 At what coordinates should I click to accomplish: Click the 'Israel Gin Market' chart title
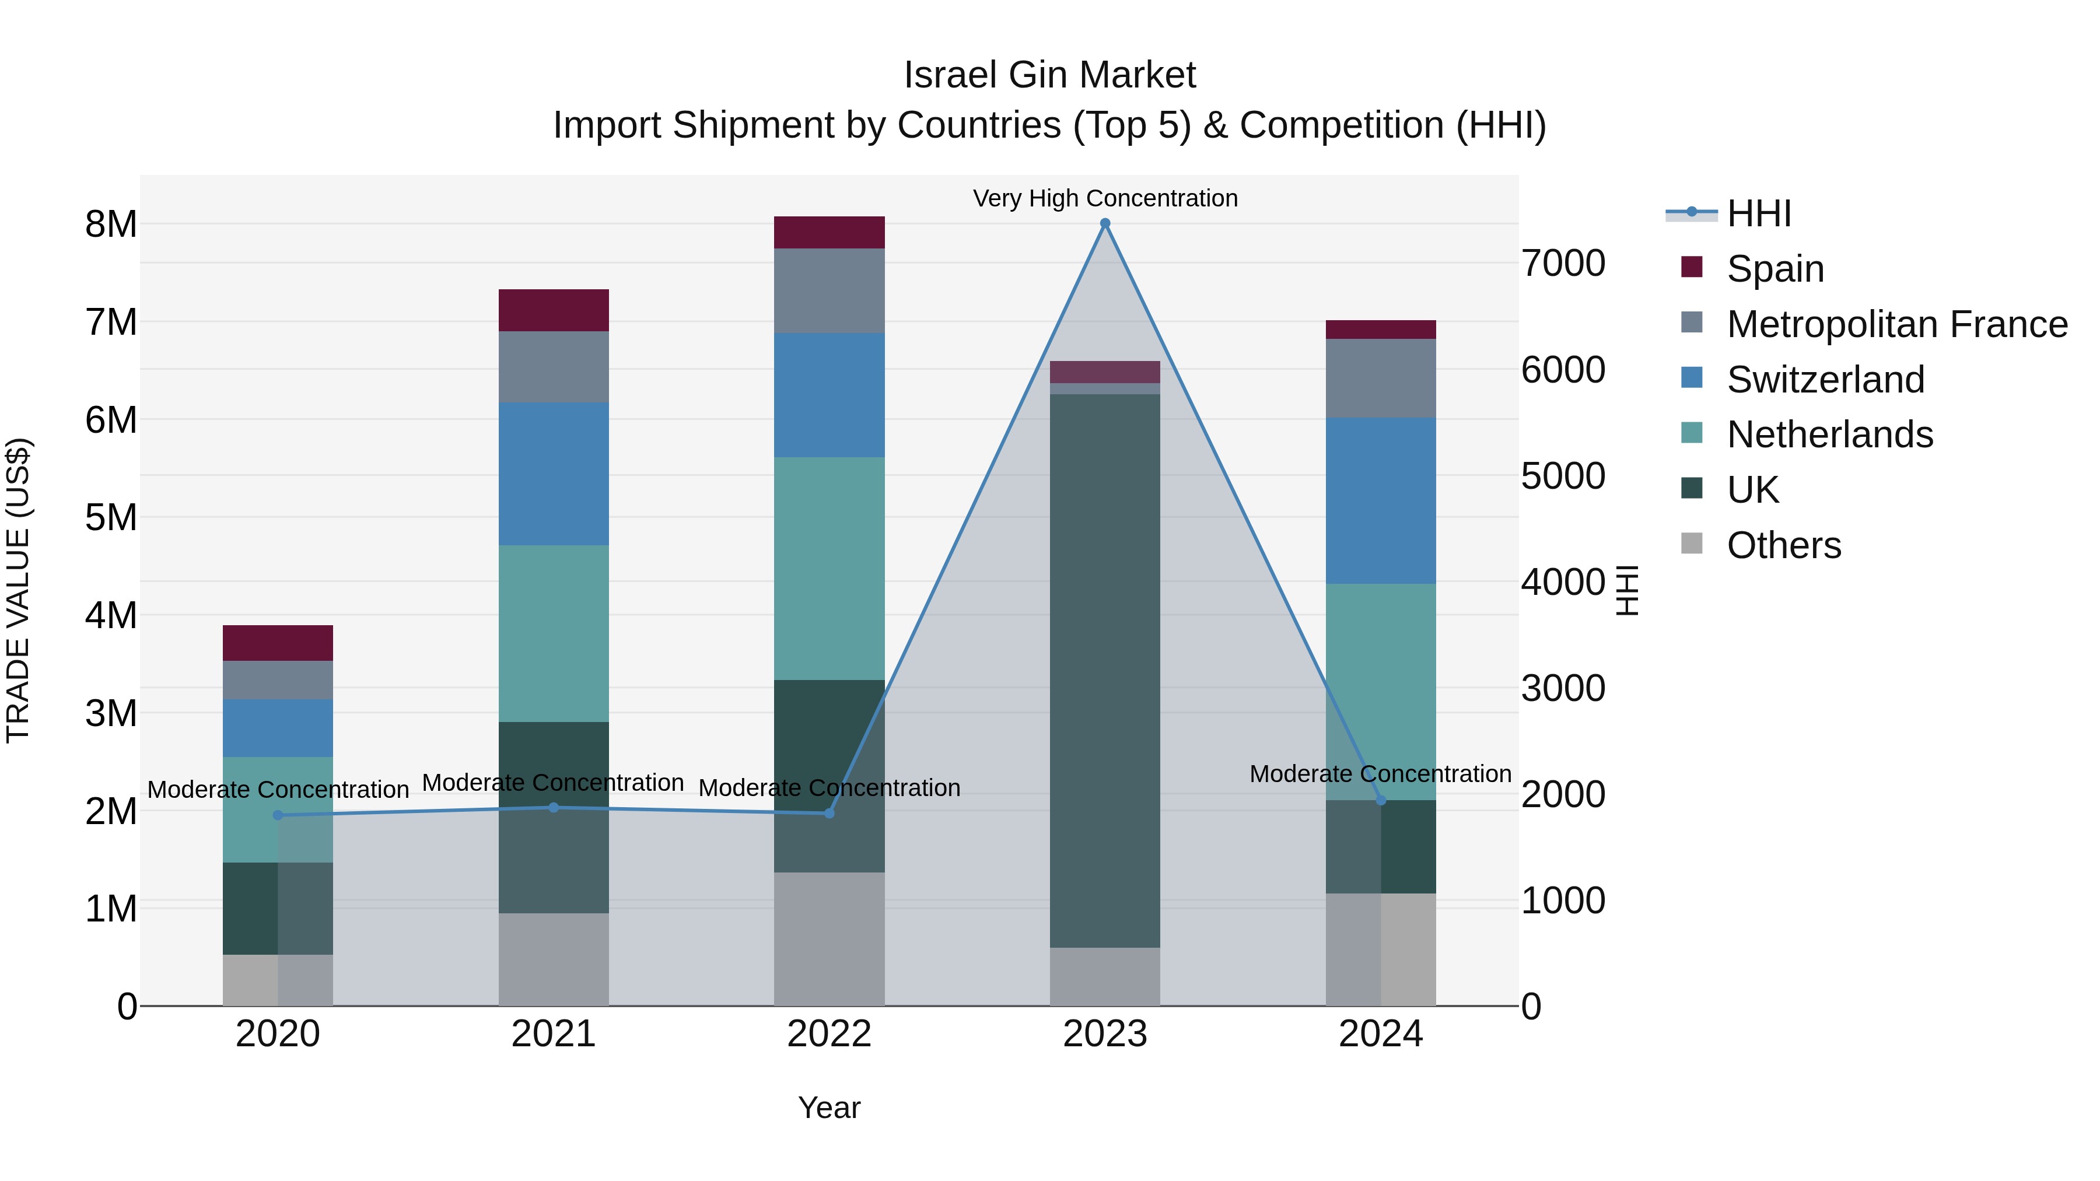[1050, 75]
